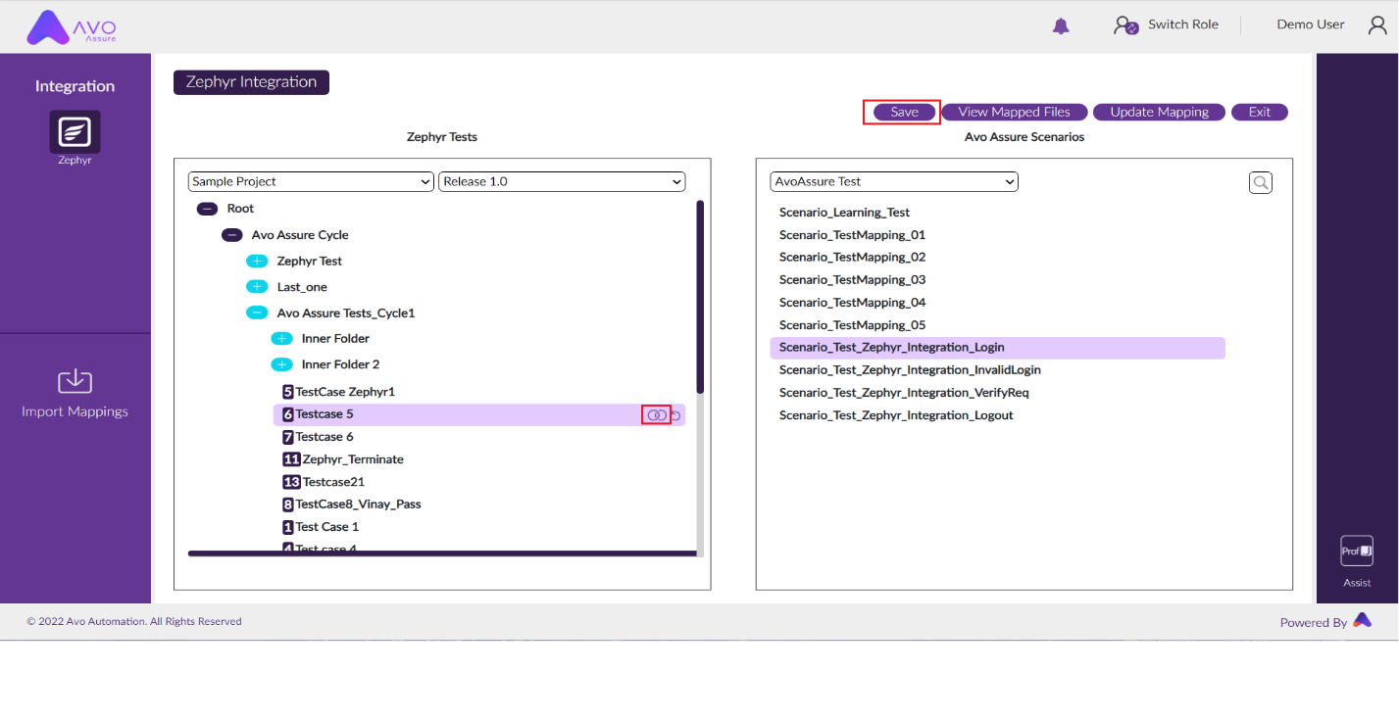
Task: Collapse Avo Assure Tests_Cycle1 folder
Action: click(x=257, y=312)
